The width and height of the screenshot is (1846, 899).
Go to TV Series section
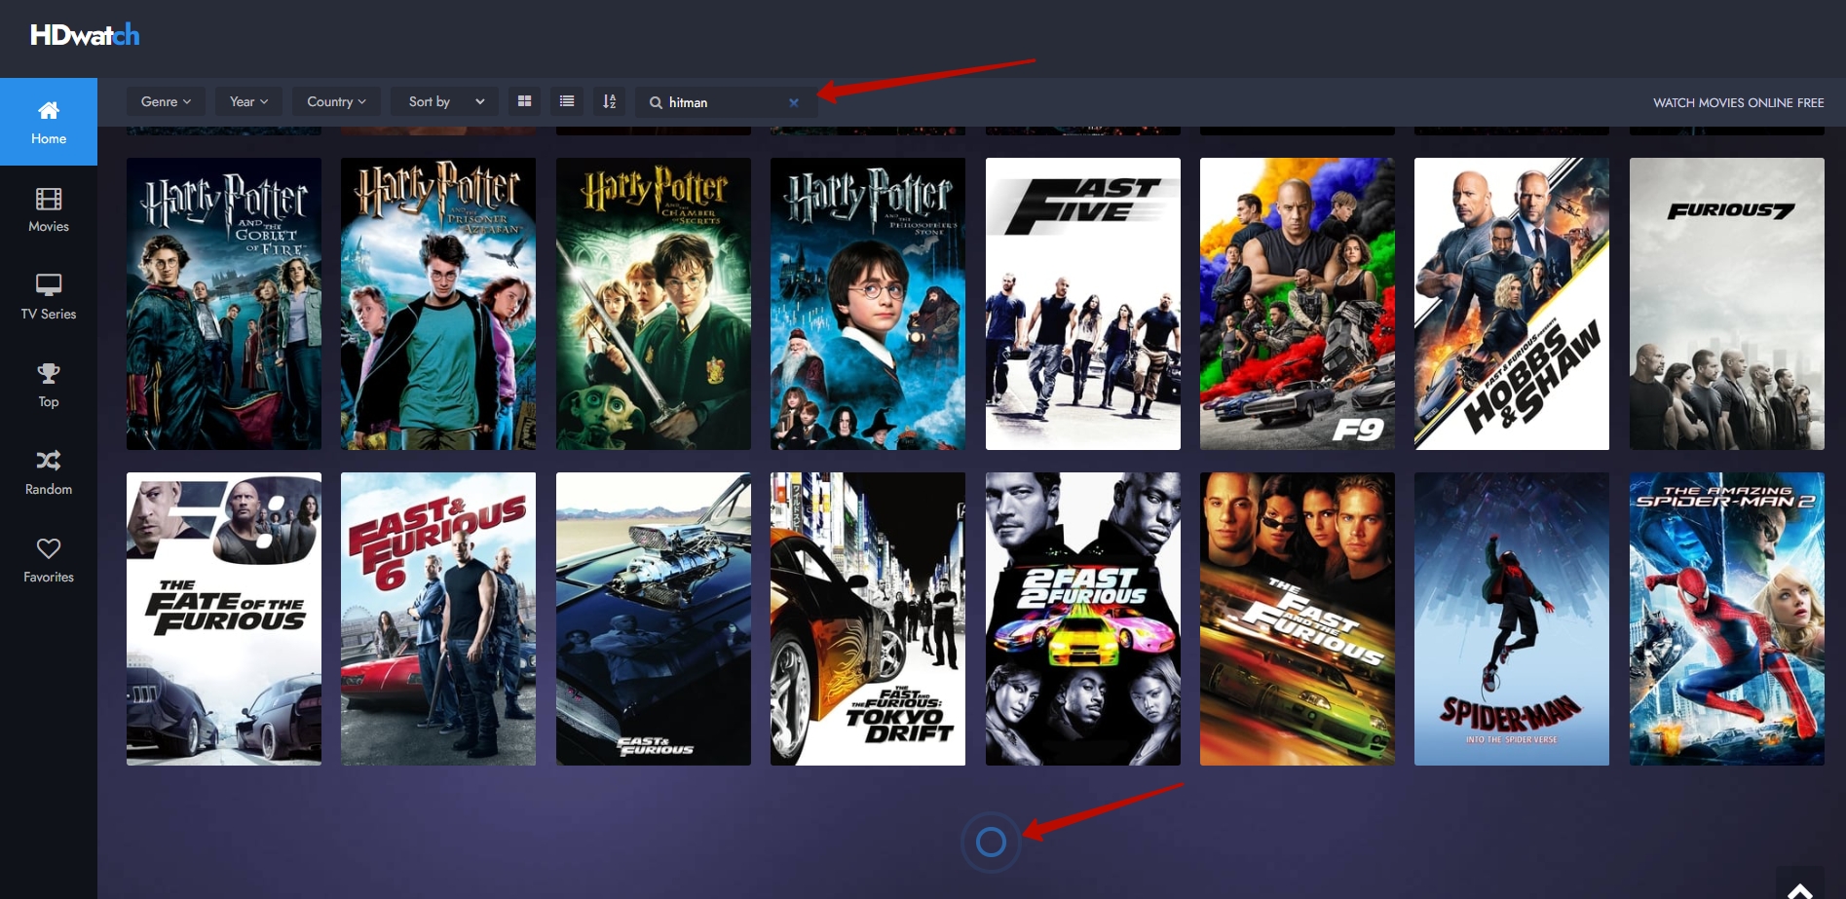tap(49, 297)
